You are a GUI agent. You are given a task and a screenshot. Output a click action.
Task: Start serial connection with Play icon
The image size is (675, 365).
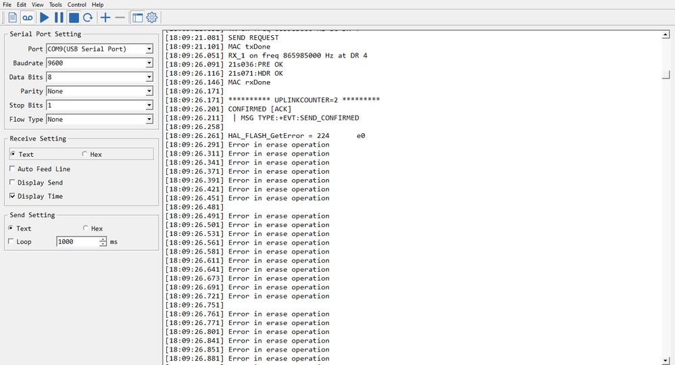coord(45,18)
